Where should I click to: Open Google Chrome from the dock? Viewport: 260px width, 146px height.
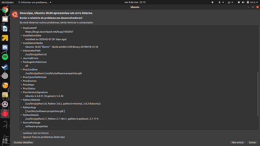pos(5,10)
